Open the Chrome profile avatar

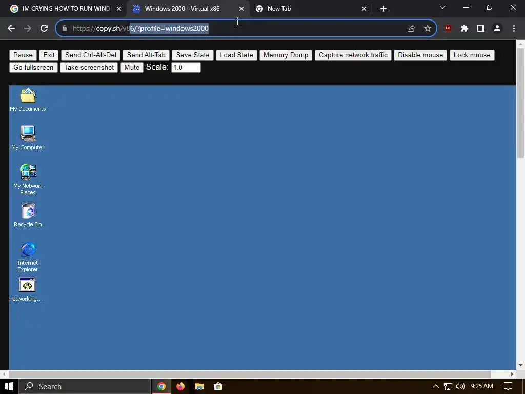point(497,29)
